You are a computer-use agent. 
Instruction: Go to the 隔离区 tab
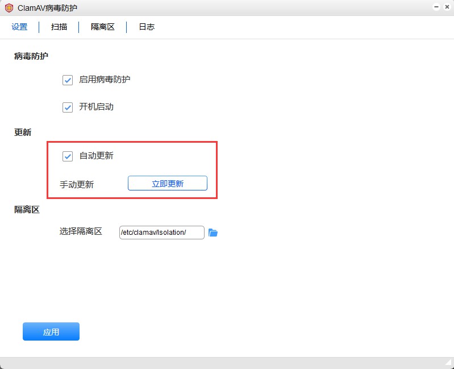[x=103, y=27]
